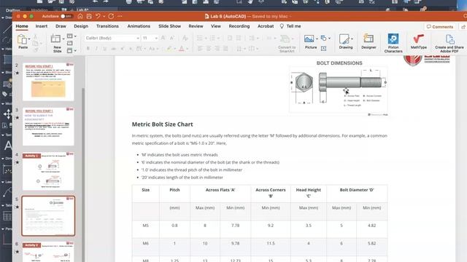
Task: Open the Recording ribbon tab
Action: [x=239, y=26]
